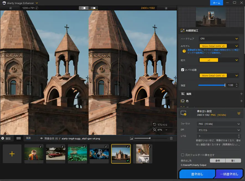Screen dimensions: 245x181
Task: Select the church building thumbnail
Action: coord(121,154)
